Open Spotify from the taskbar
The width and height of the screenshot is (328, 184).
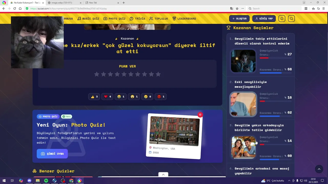pyautogui.click(x=46, y=181)
